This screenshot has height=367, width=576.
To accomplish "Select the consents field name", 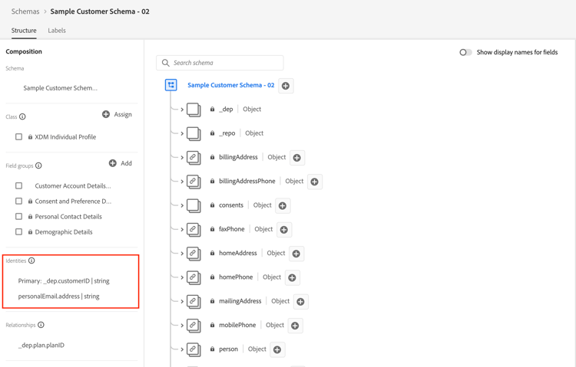I will [231, 205].
